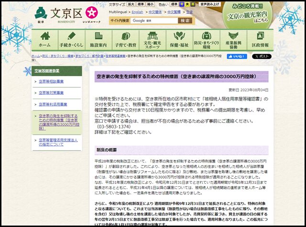Image resolution: width=306 pixels, height=227 pixels.
Task: Open 手続き・くらし pencil icon nav item
Action: point(72,40)
